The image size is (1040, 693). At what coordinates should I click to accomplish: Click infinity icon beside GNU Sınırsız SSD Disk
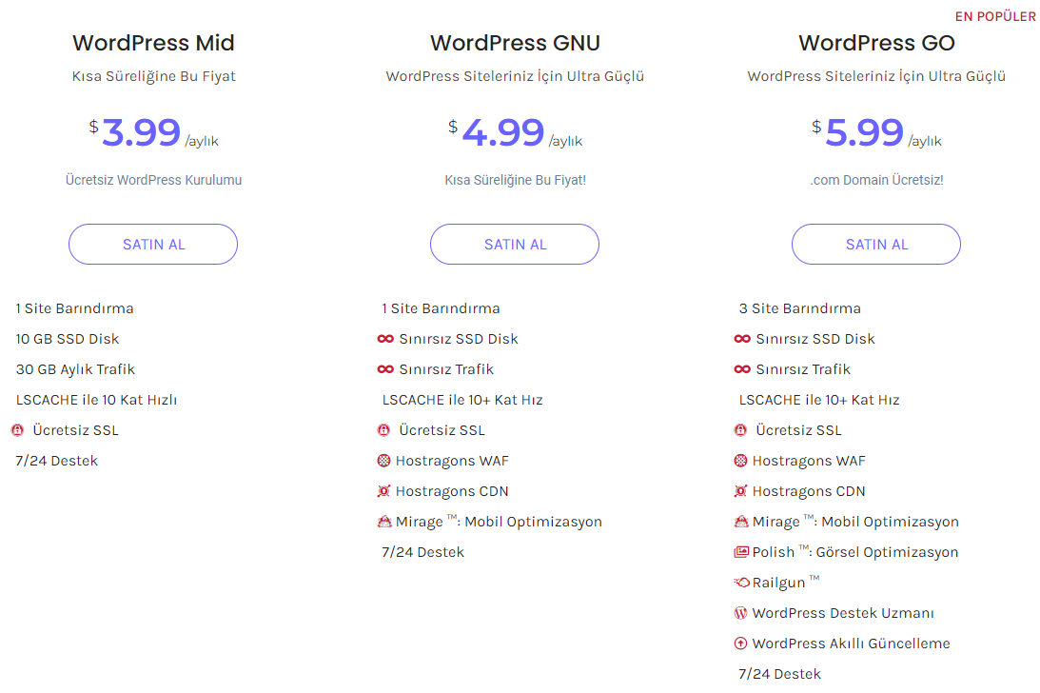385,339
